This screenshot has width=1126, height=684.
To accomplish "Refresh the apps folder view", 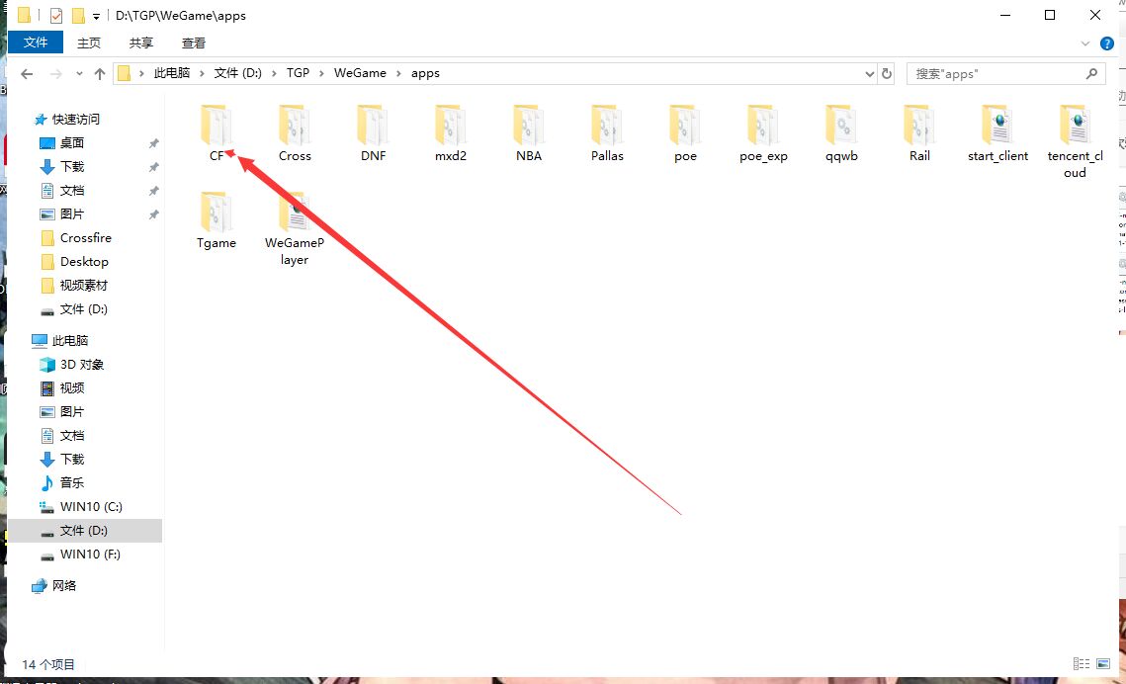I will [887, 73].
